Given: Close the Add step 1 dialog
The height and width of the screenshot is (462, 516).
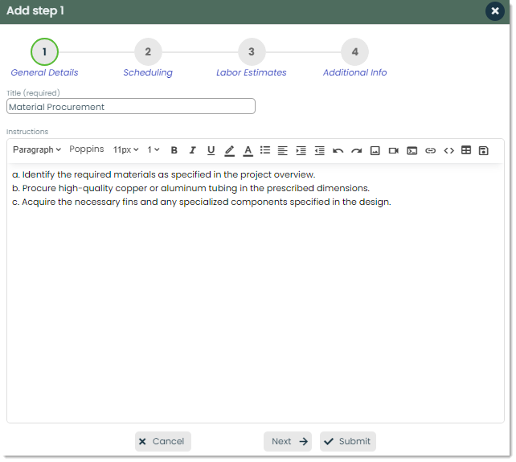Looking at the screenshot, I should coord(495,11).
